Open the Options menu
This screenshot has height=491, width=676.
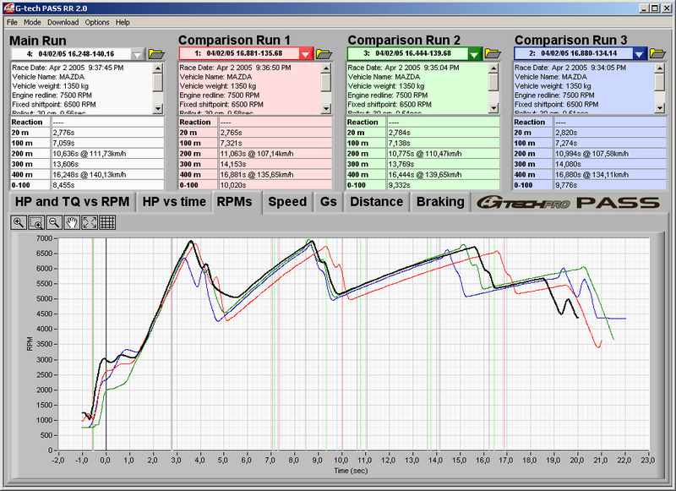click(97, 23)
